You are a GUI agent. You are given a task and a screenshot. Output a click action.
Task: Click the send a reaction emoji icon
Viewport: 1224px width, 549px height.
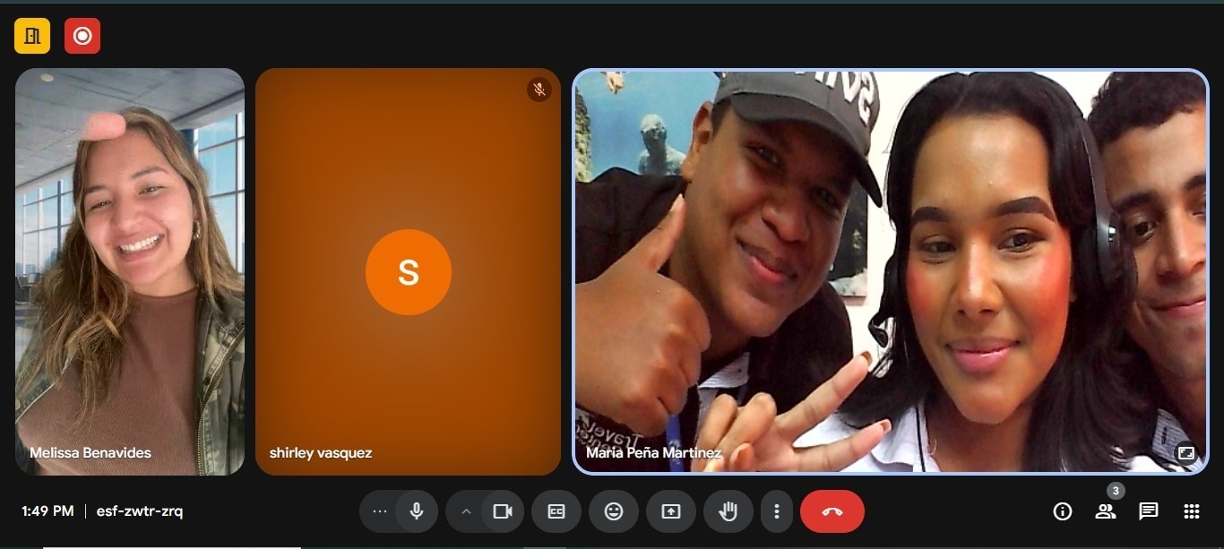pos(614,511)
